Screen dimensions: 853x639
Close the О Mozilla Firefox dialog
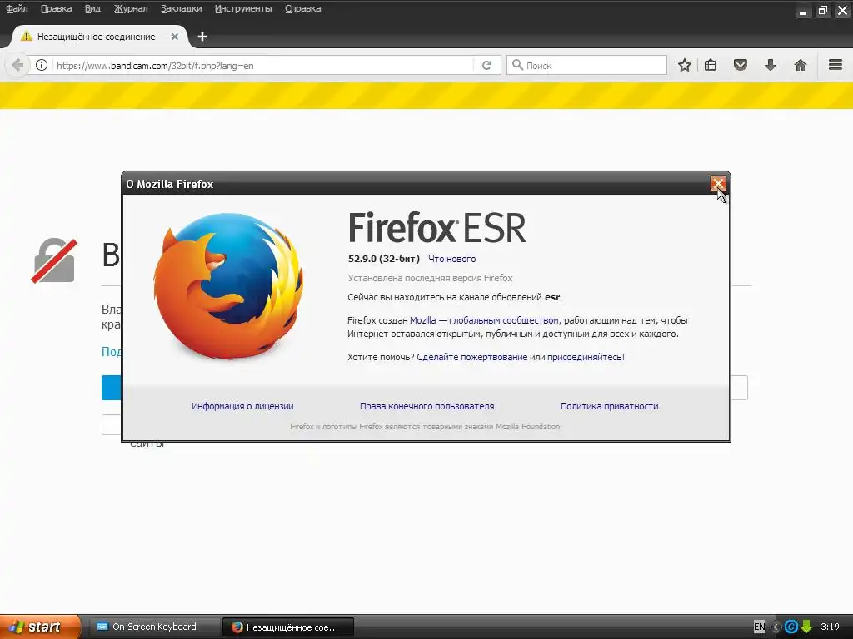(718, 184)
